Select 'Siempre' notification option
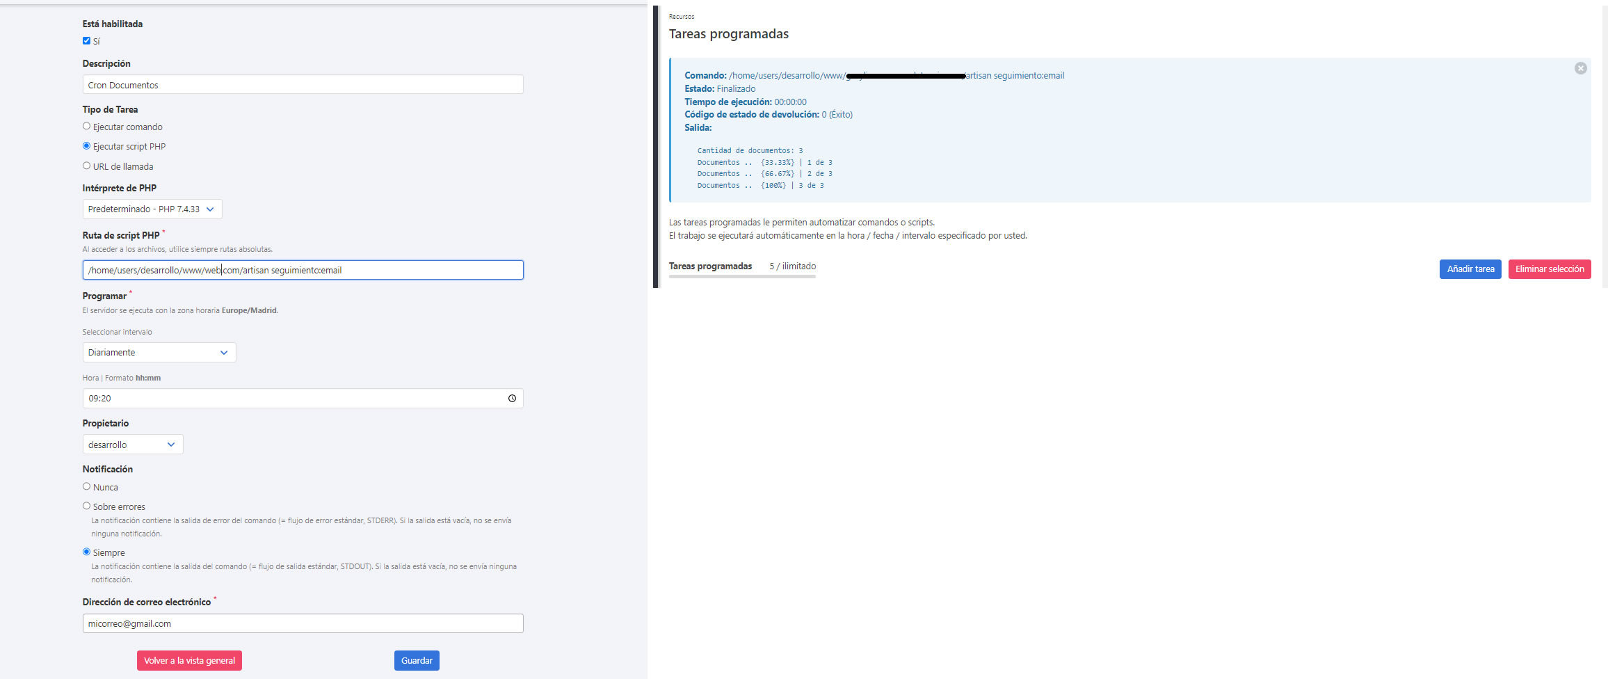1608x679 pixels. point(86,552)
